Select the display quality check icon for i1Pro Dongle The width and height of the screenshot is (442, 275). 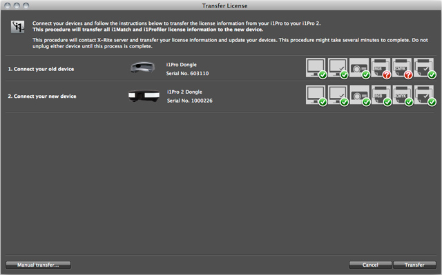tap(338, 68)
